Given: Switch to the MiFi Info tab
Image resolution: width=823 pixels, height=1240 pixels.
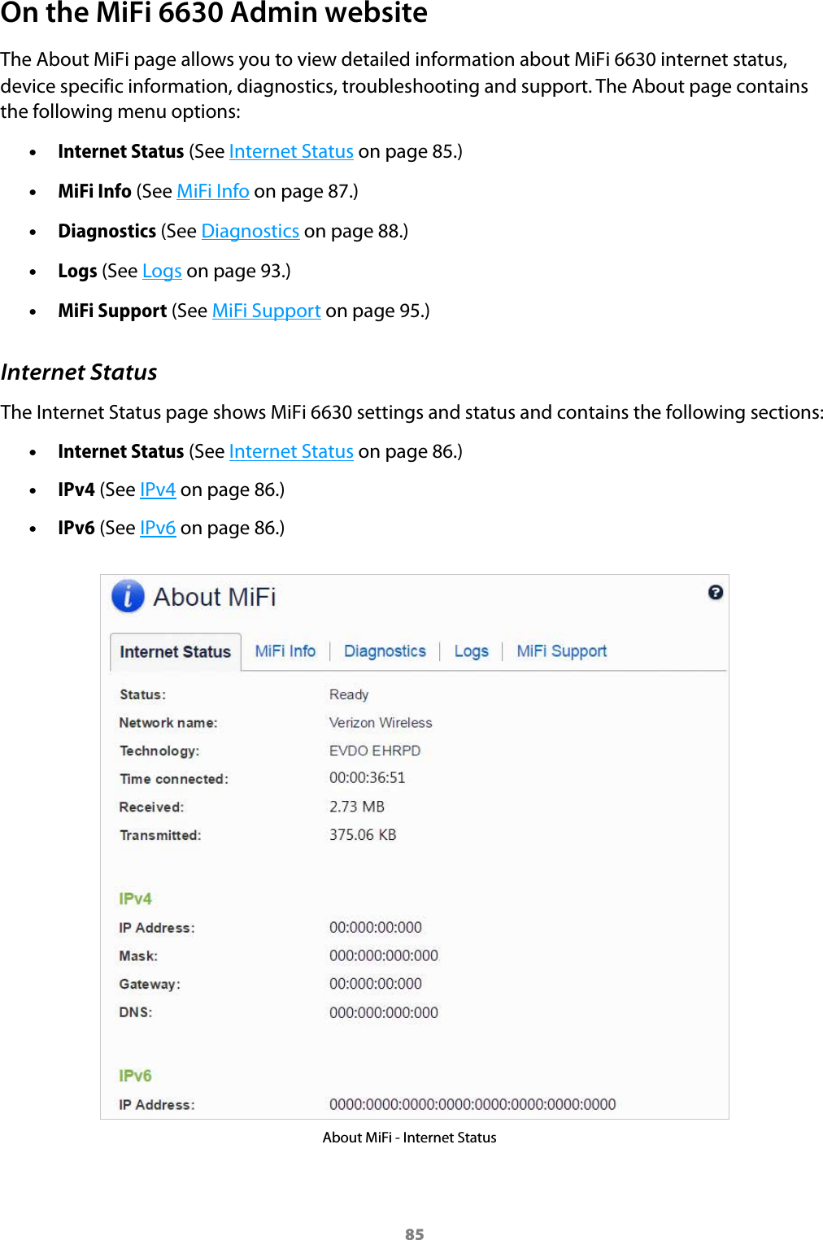Looking at the screenshot, I should 285,650.
